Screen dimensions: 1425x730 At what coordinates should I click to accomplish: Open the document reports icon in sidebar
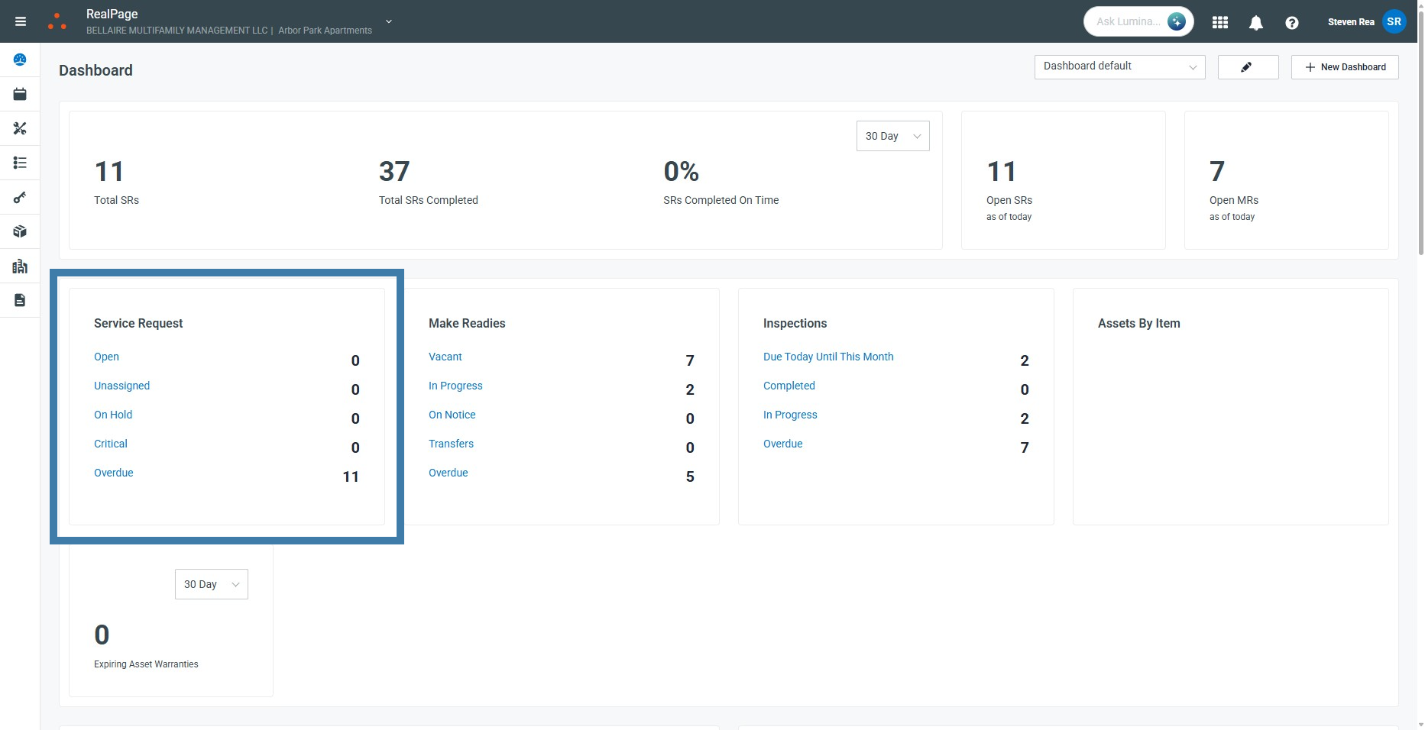click(x=20, y=300)
